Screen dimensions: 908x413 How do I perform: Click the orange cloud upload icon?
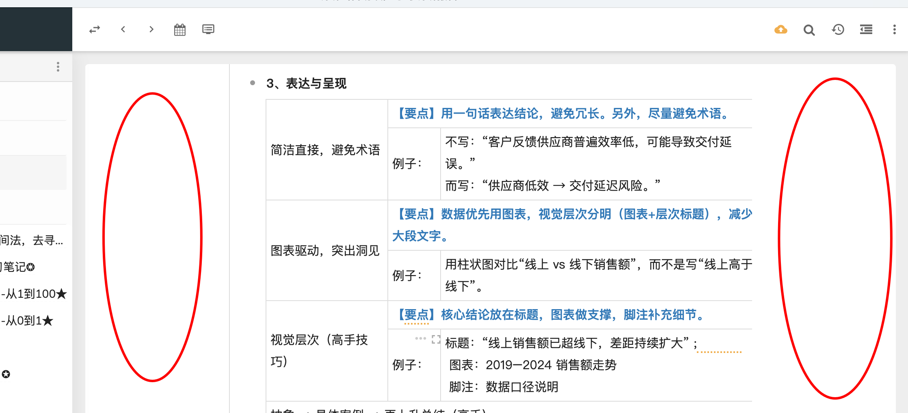click(780, 30)
